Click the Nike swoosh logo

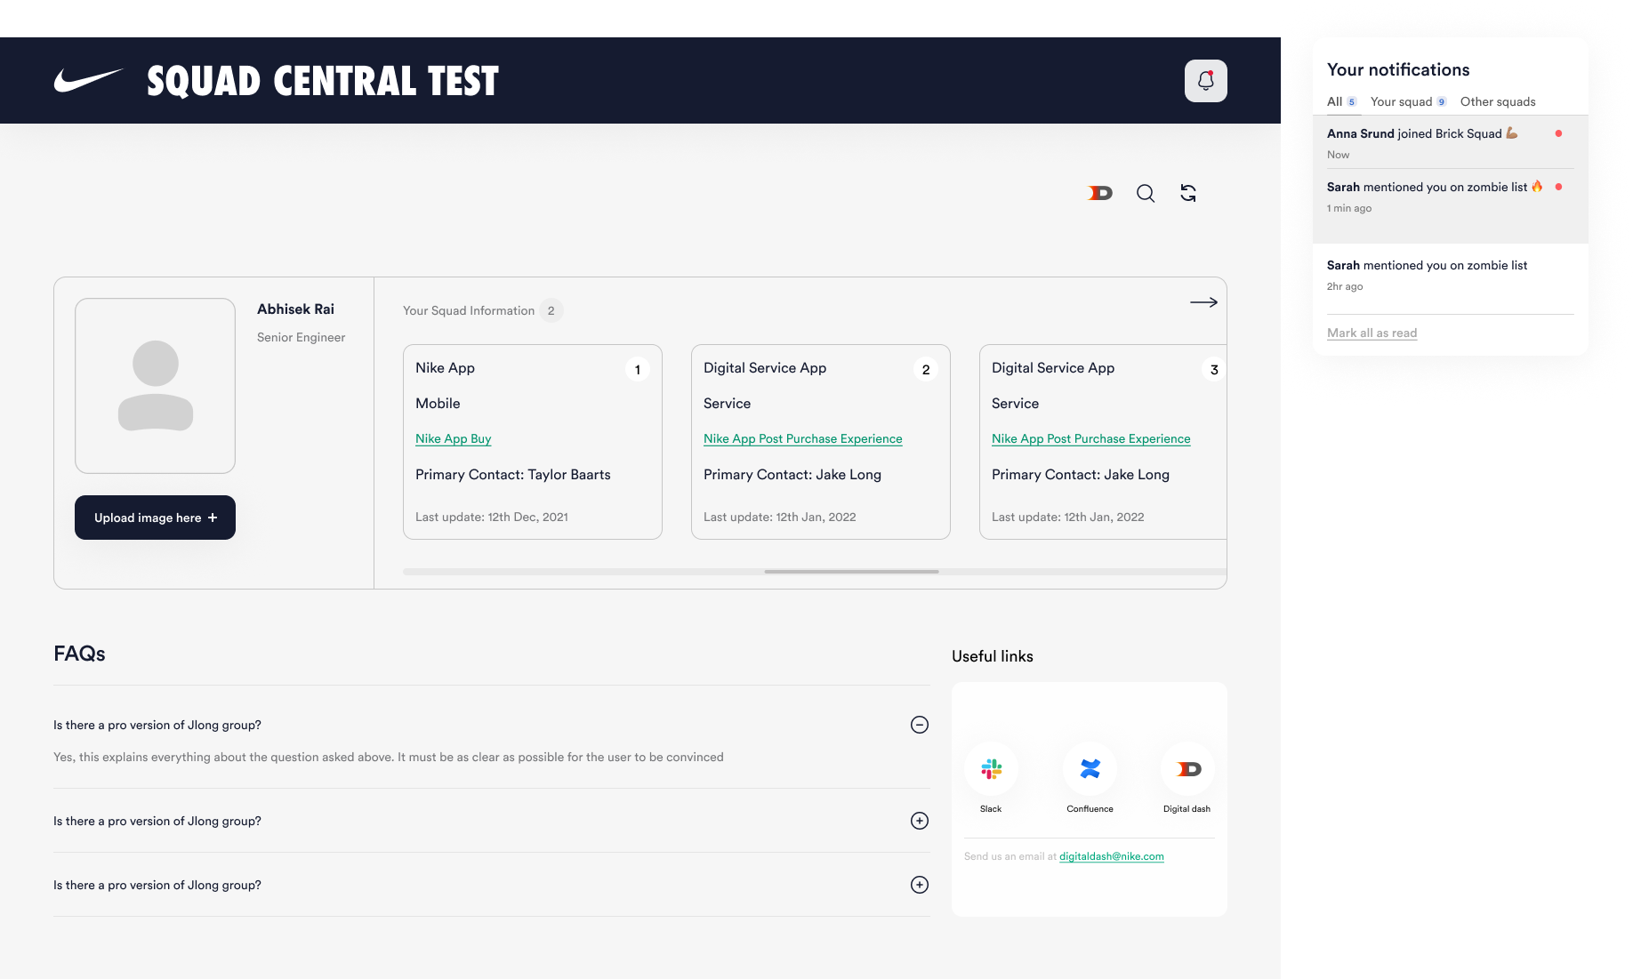pos(88,81)
